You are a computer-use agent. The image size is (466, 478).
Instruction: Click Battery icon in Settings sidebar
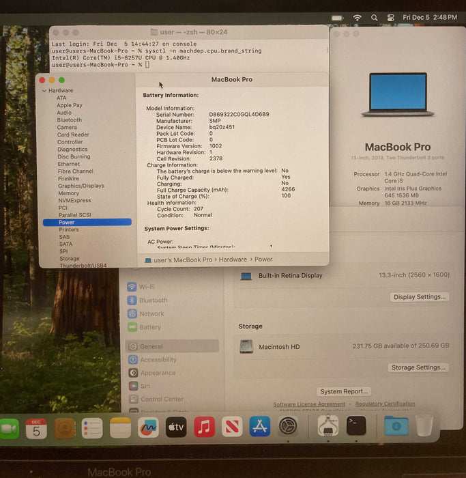pyautogui.click(x=132, y=327)
